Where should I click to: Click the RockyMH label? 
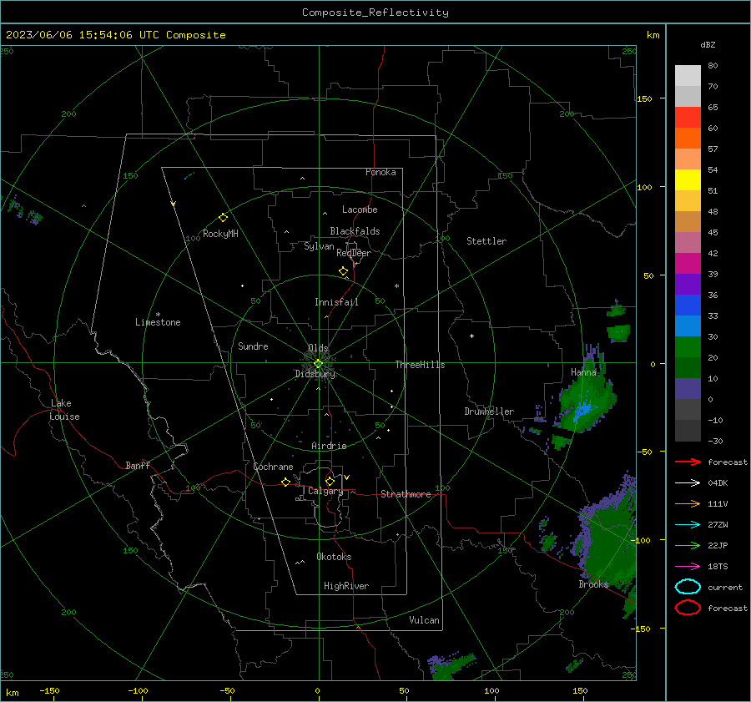[x=220, y=234]
